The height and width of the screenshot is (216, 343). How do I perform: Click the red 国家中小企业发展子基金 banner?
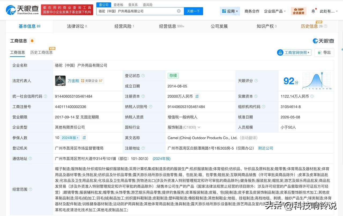pyautogui.click(x=67, y=10)
